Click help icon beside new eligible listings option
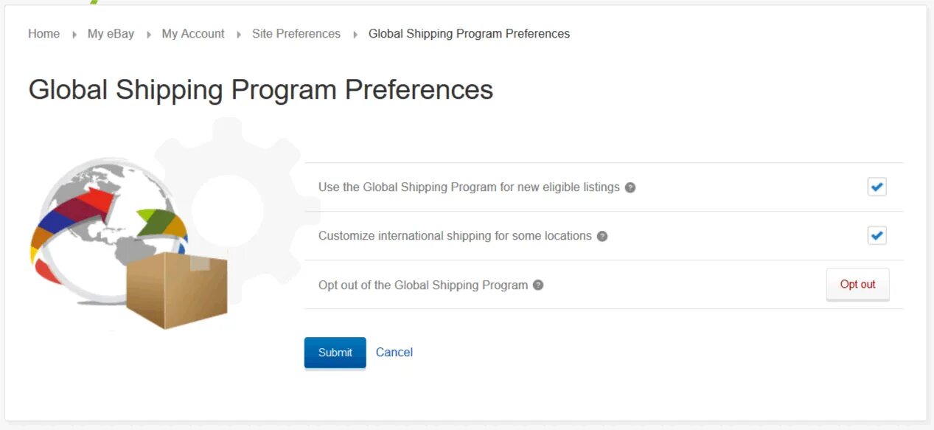934x430 pixels. (630, 187)
